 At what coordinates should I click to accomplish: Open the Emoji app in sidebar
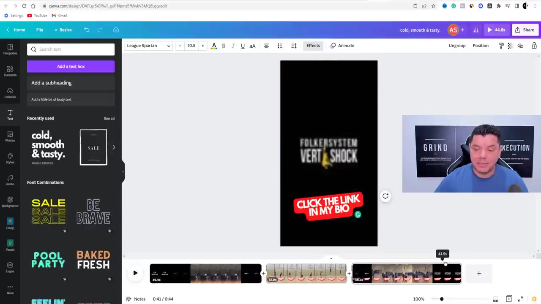coord(10,224)
